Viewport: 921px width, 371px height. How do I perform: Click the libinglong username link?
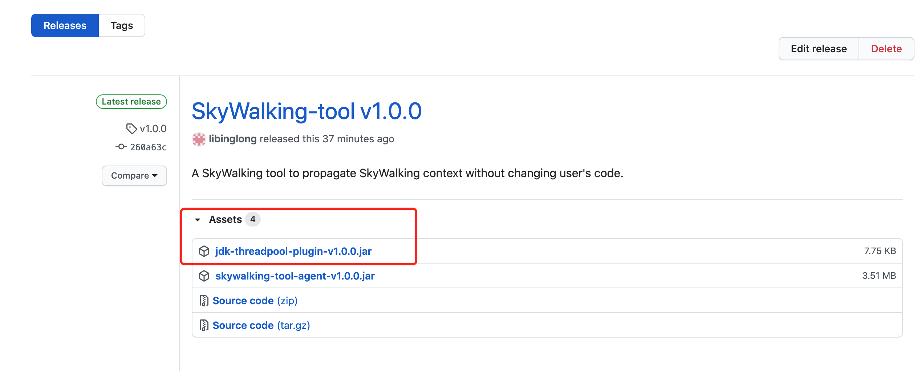pyautogui.click(x=232, y=139)
